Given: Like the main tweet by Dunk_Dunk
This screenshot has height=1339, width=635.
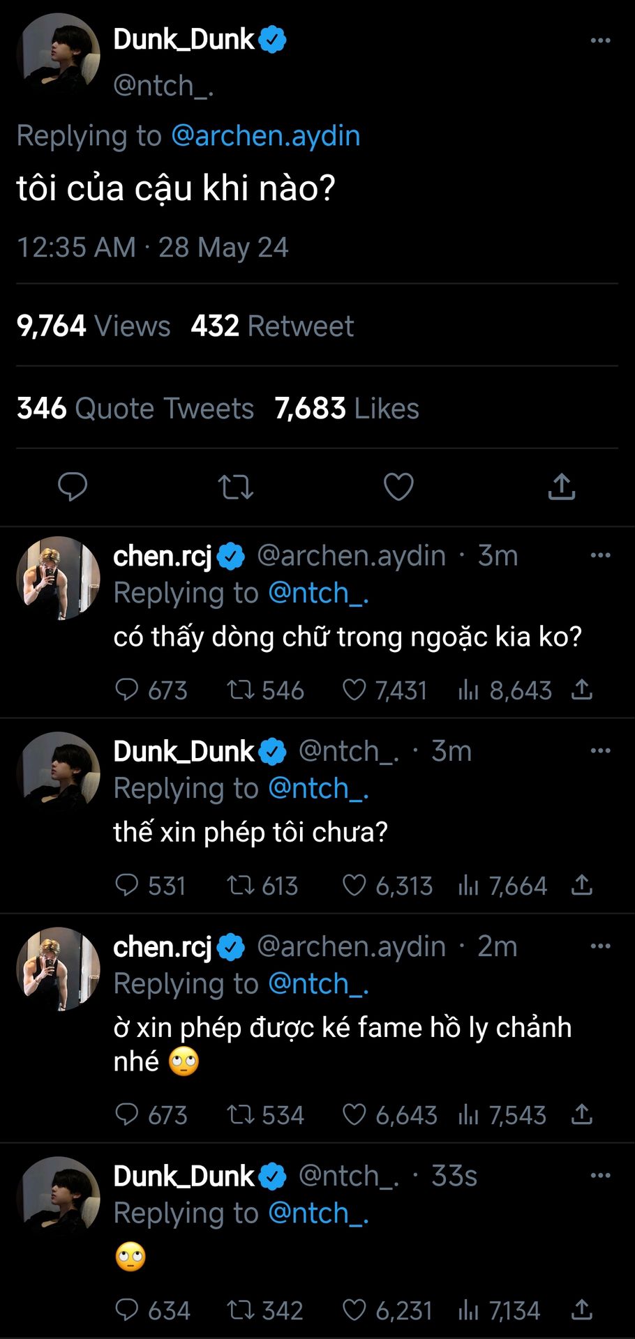Looking at the screenshot, I should (x=398, y=487).
